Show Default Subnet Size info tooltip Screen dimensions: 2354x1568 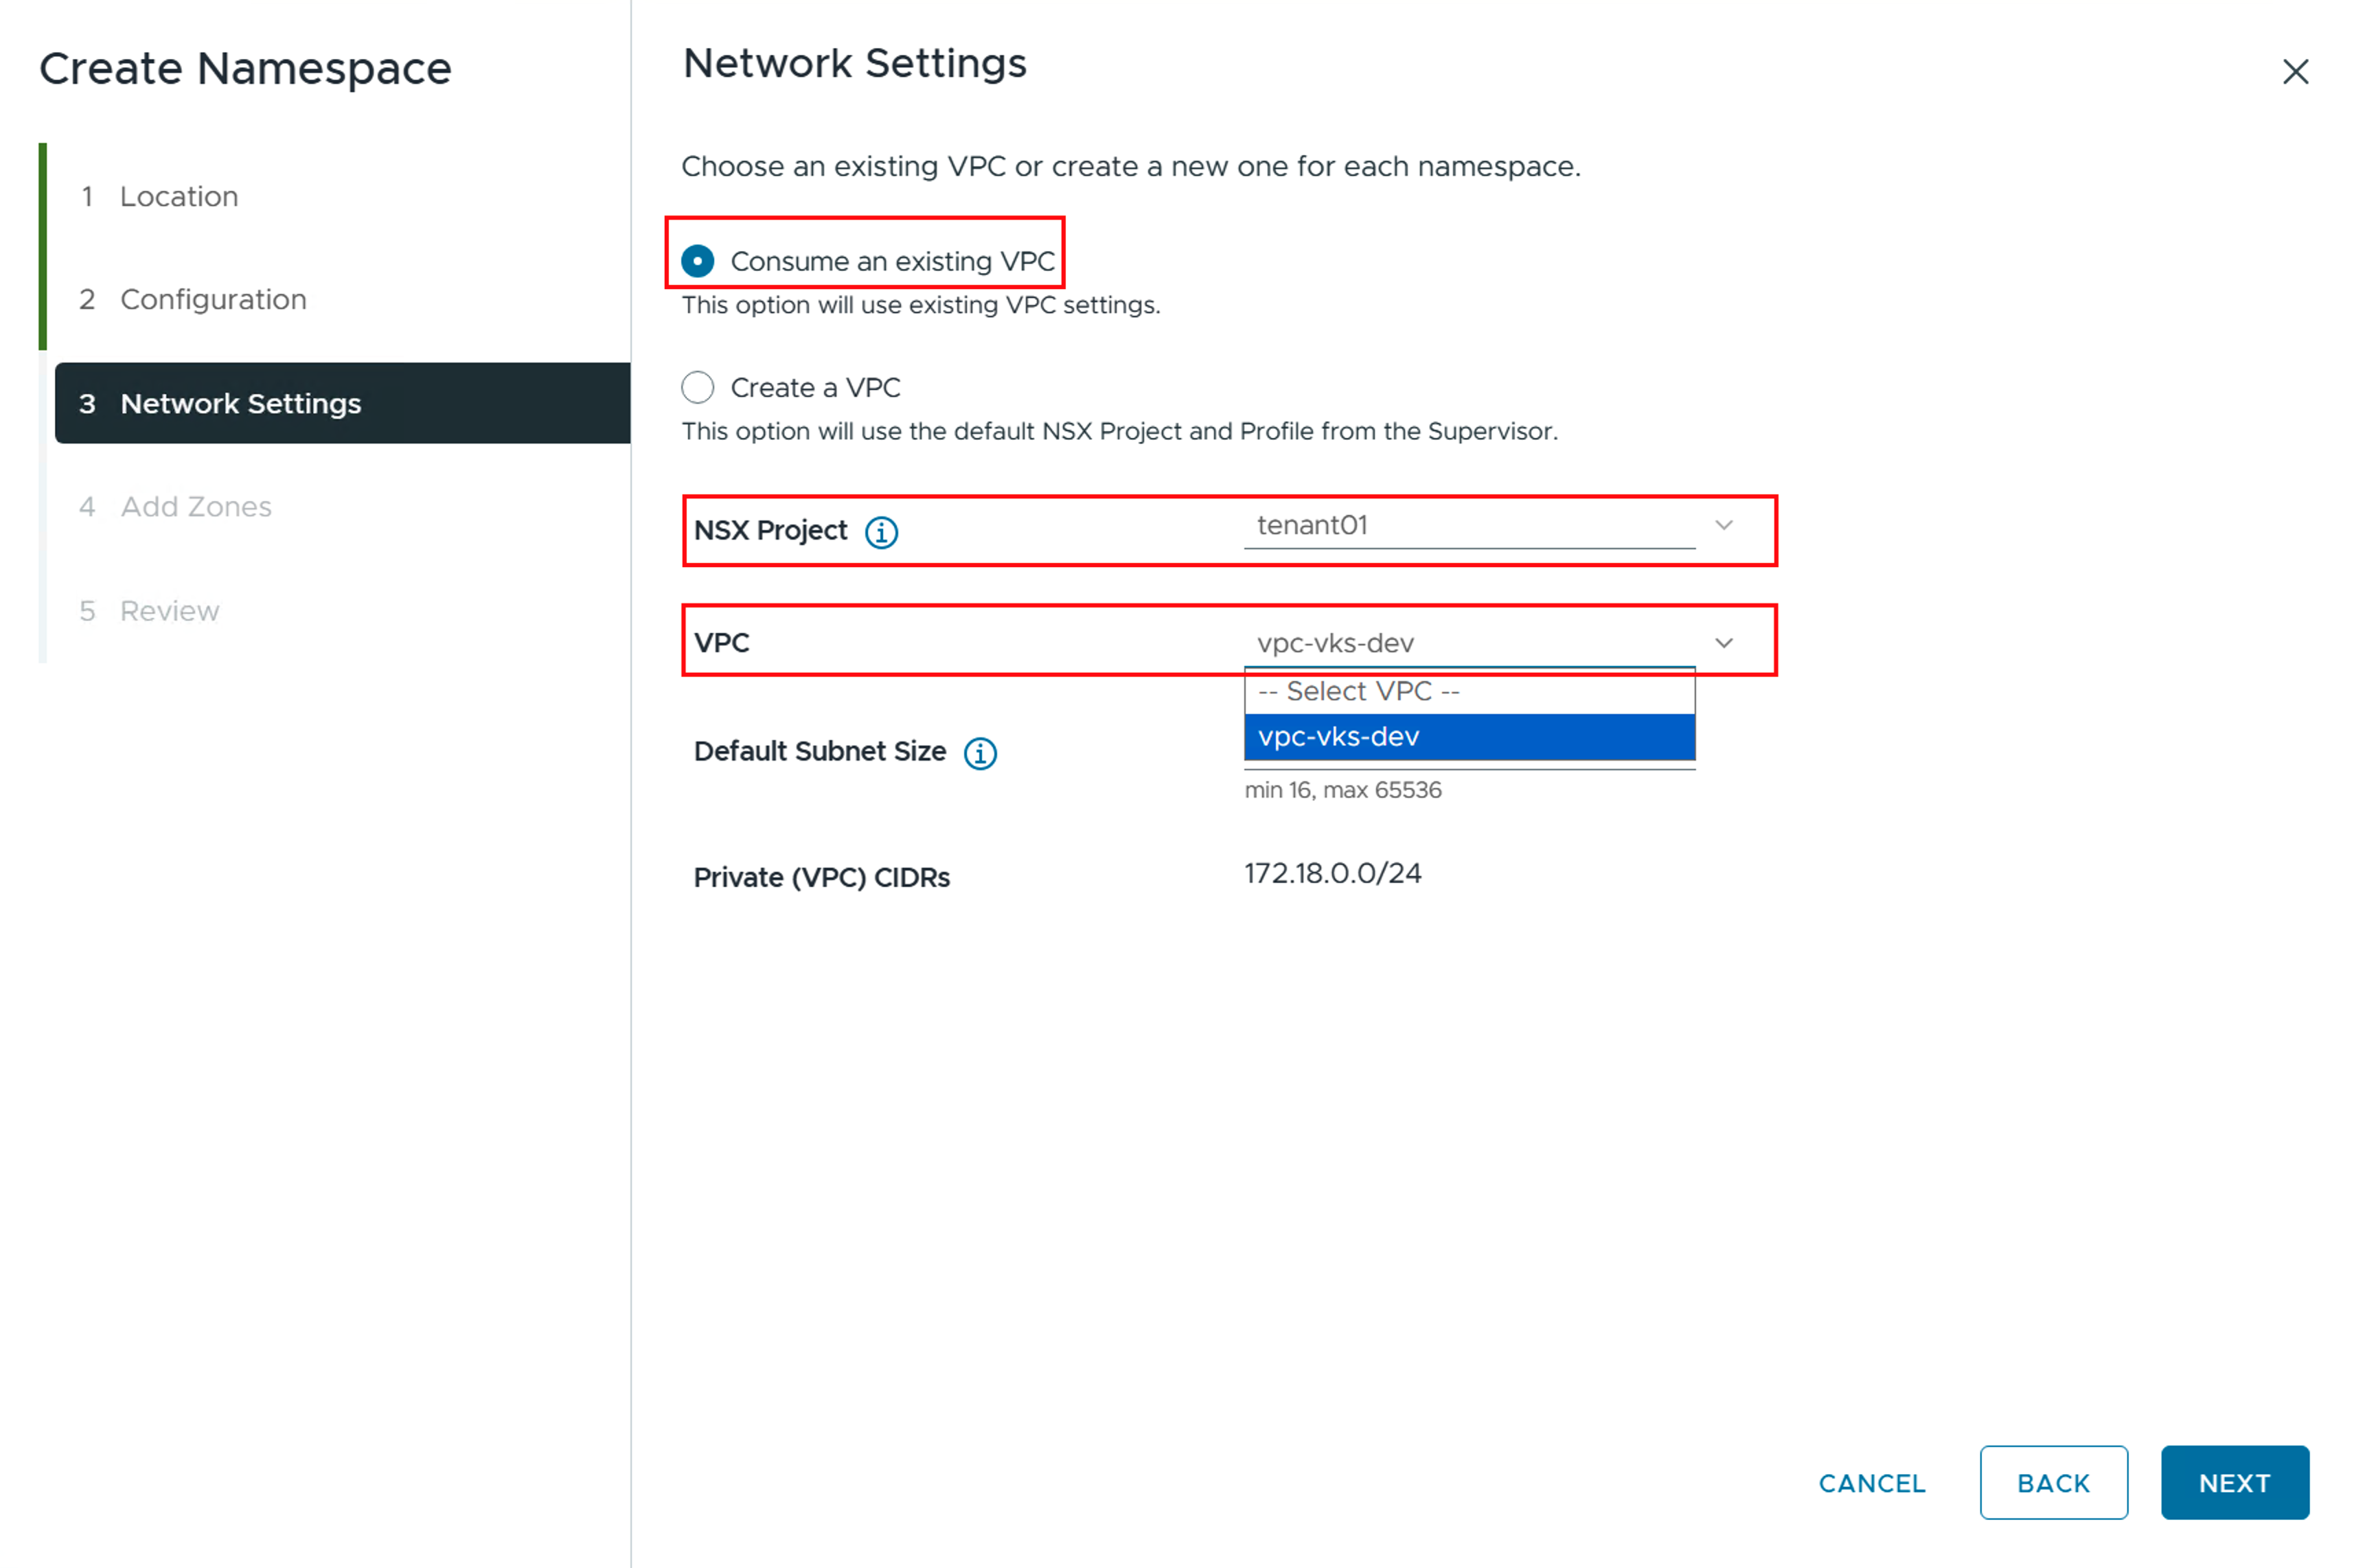click(x=980, y=753)
